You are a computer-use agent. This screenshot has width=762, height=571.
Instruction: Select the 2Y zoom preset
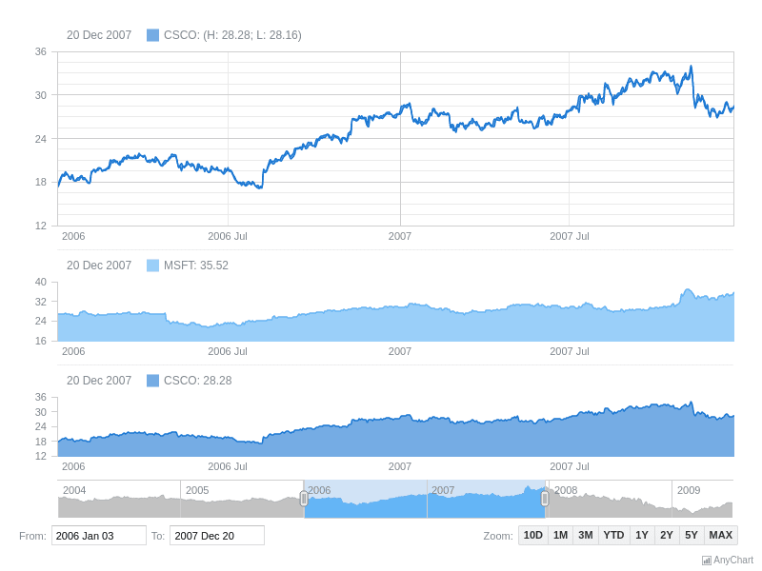coord(665,535)
